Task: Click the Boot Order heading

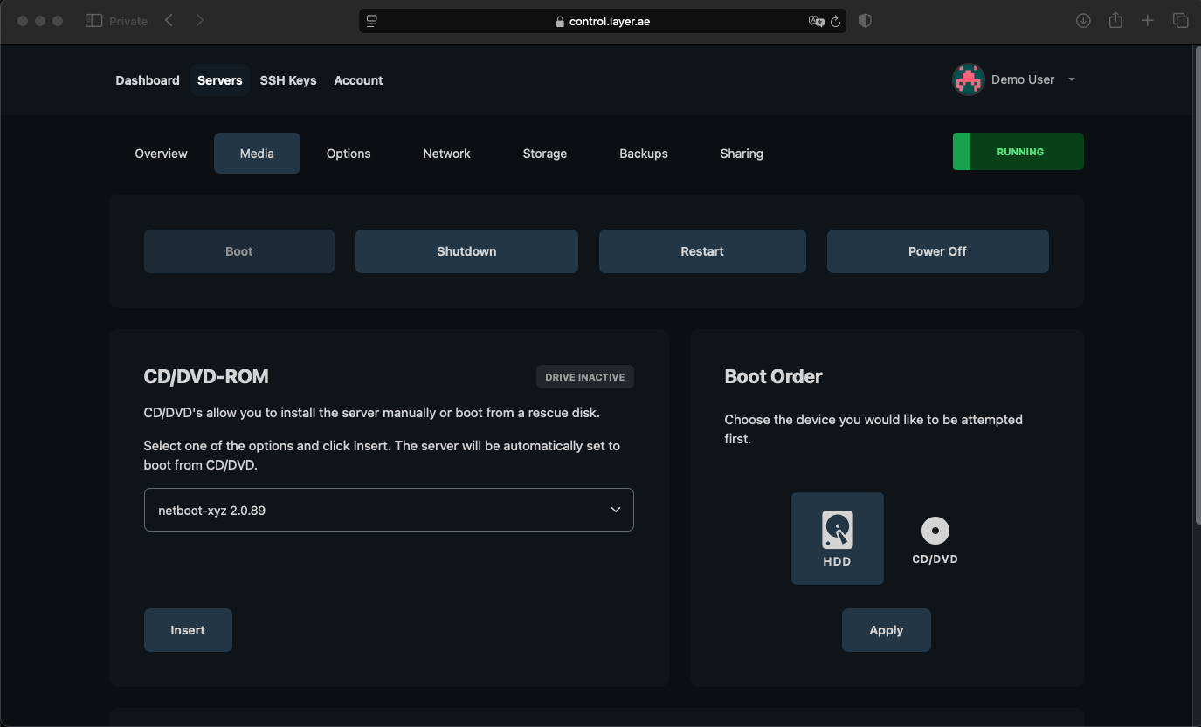Action: click(x=773, y=377)
